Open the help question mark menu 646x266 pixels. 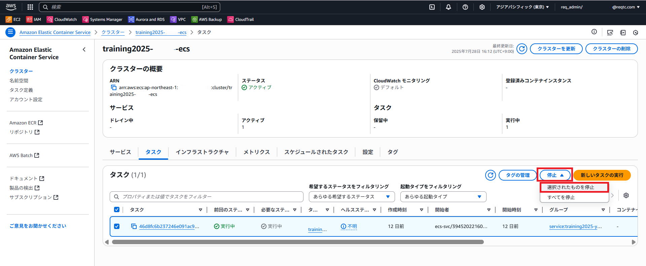click(465, 7)
